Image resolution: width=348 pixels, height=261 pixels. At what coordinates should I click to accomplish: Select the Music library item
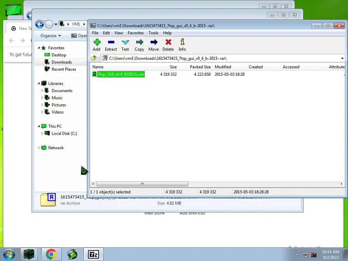57,98
